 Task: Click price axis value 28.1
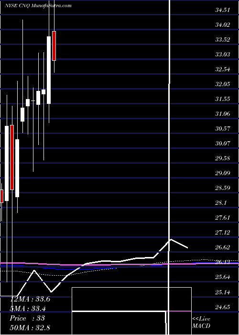click(221, 203)
